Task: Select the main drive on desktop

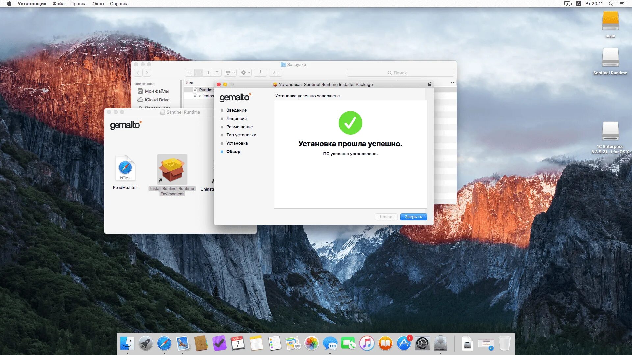Action: click(x=610, y=25)
